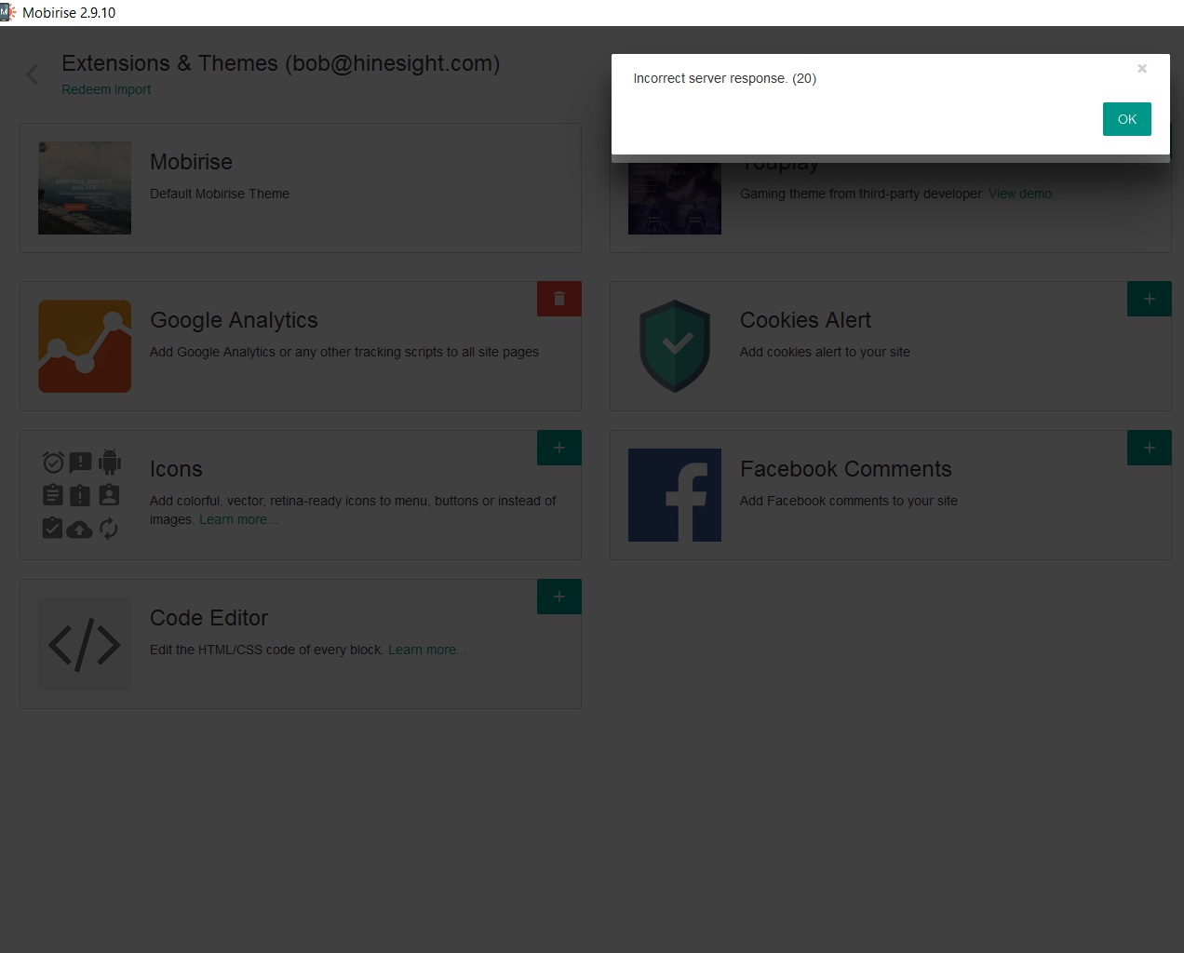The width and height of the screenshot is (1184, 953).
Task: Click the Facebook icon on the Comments card
Action: coord(674,495)
